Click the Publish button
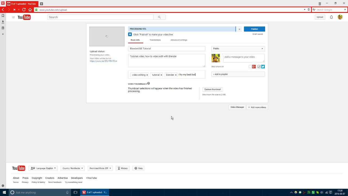The height and width of the screenshot is (196, 348). point(254,29)
